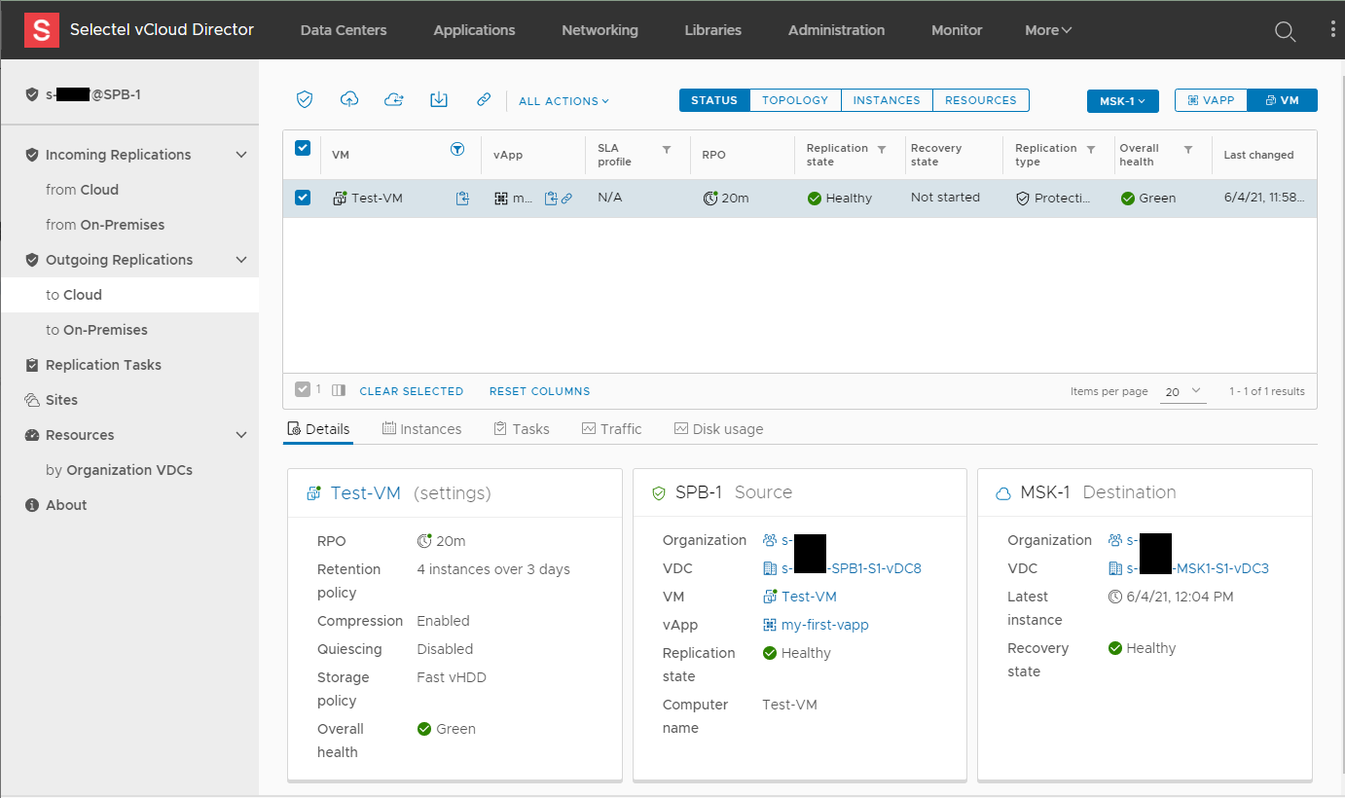
Task: Click the new protection shield icon
Action: (x=305, y=99)
